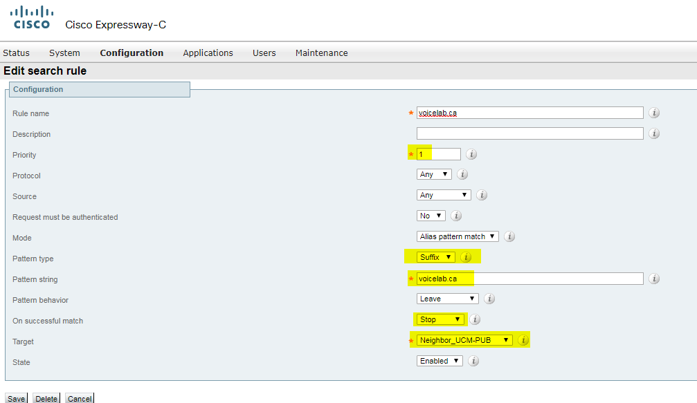697x403 pixels.
Task: Focus the empty Description field
Action: (530, 133)
